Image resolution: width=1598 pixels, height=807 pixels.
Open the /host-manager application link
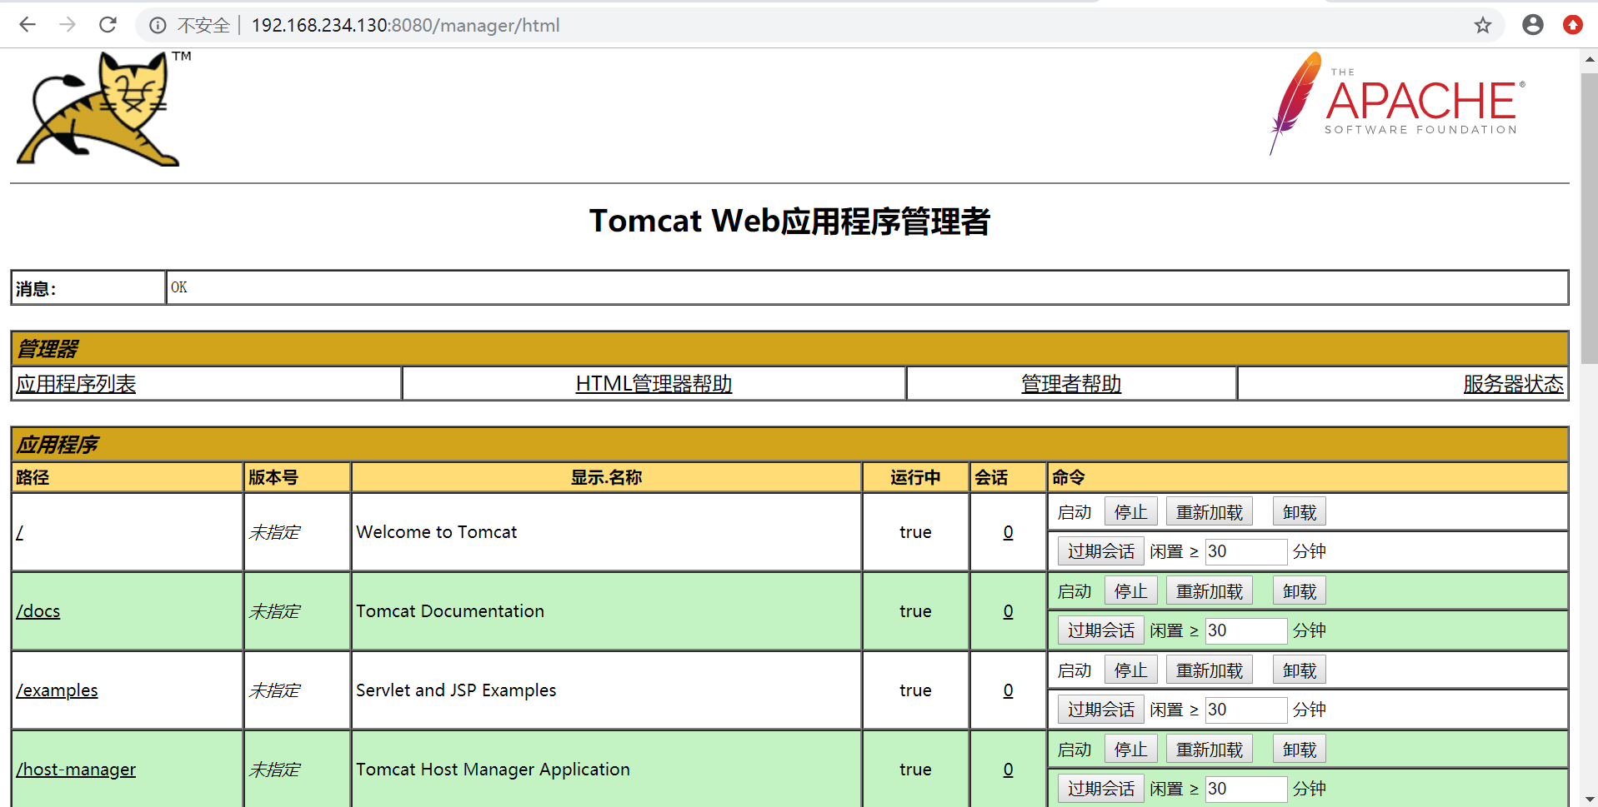click(x=76, y=770)
